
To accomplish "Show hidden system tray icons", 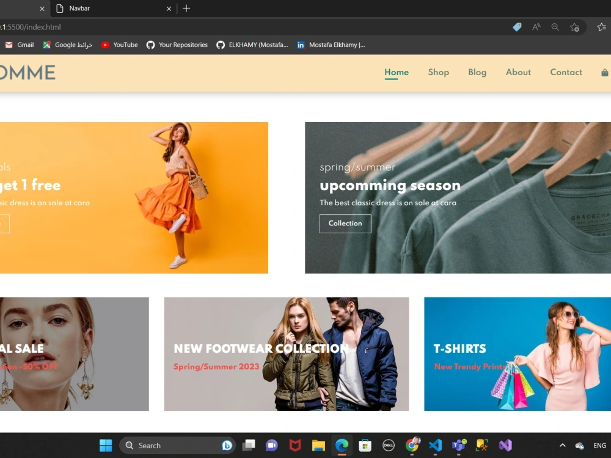I will (562, 445).
